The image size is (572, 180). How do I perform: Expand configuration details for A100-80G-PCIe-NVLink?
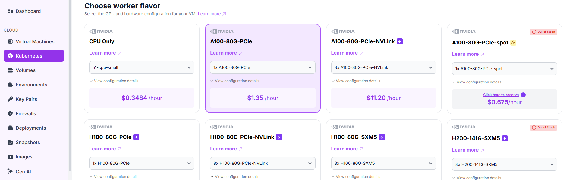point(356,81)
